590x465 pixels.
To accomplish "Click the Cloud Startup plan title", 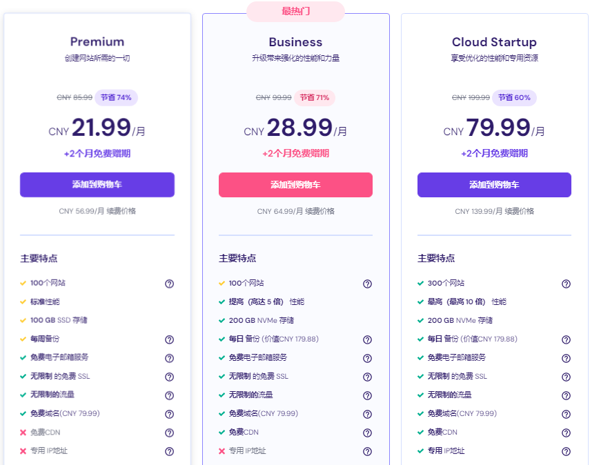I will click(494, 42).
